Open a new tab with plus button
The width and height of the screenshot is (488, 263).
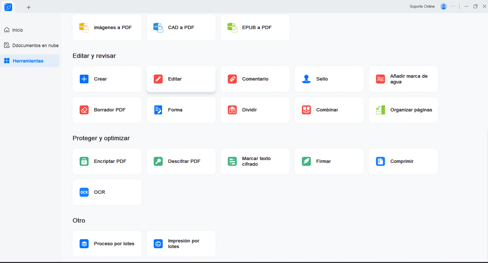pos(29,7)
